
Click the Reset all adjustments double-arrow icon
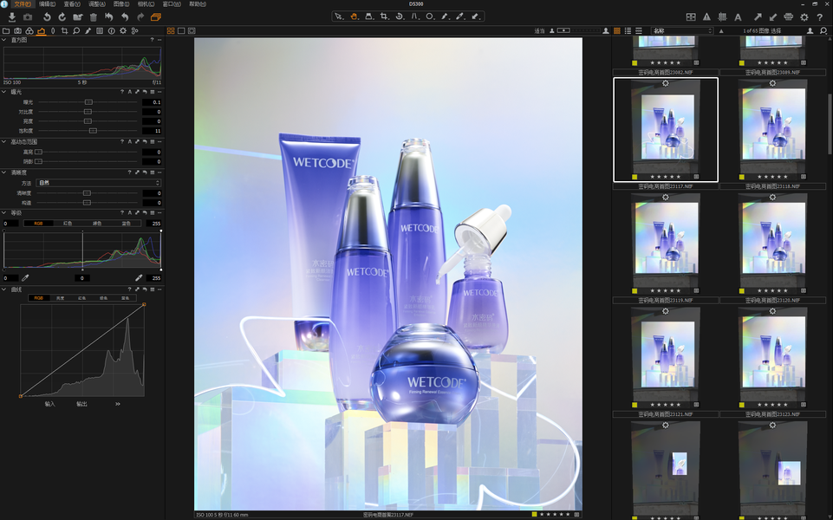point(109,17)
